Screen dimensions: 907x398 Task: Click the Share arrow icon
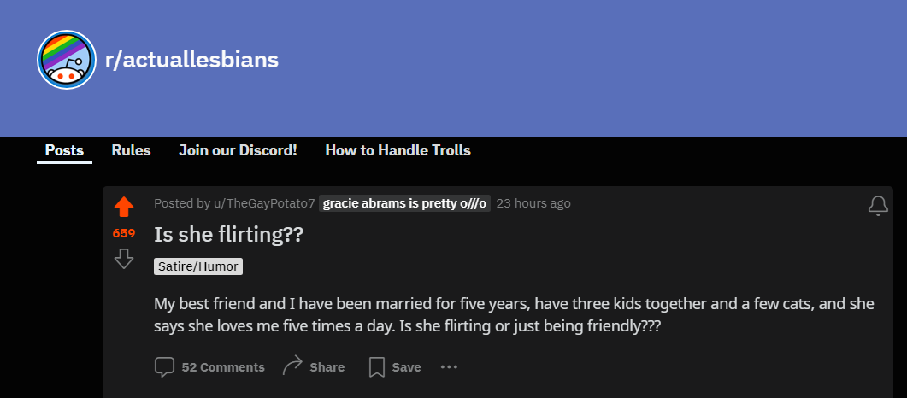293,366
